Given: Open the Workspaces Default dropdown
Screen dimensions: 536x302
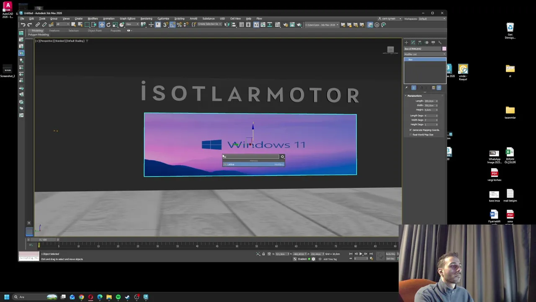Looking at the screenshot, I should pos(431,18).
